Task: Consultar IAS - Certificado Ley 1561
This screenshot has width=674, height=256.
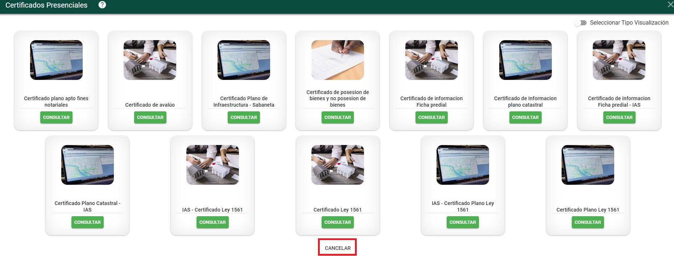Action: [x=212, y=222]
